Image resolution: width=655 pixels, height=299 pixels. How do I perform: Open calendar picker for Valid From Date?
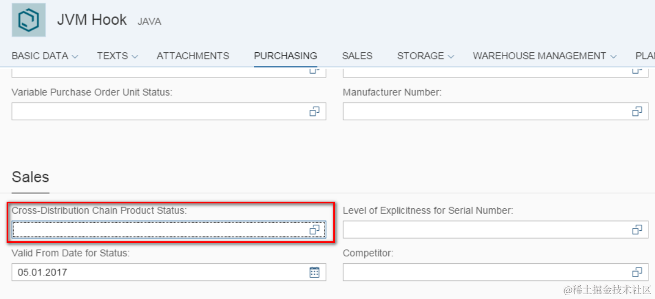tap(314, 272)
